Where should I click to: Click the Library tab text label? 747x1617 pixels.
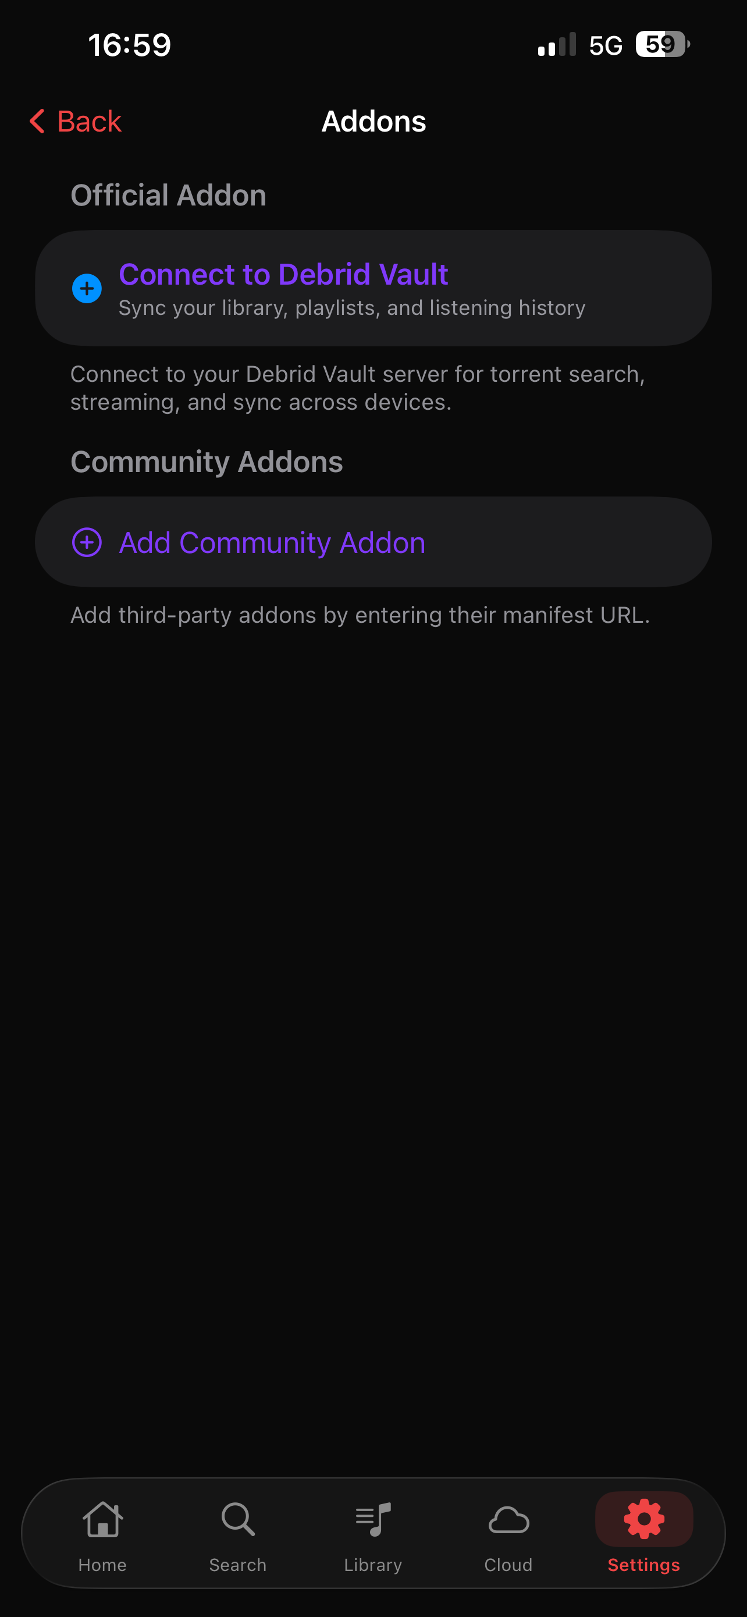(373, 1565)
